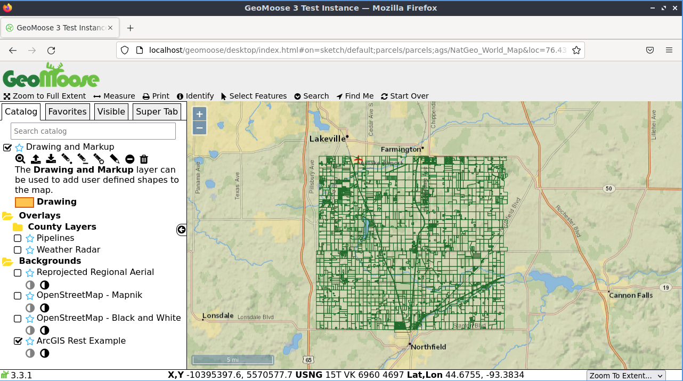This screenshot has height=381, width=683.
Task: Click the remove feature minus-circle icon
Action: 129,159
